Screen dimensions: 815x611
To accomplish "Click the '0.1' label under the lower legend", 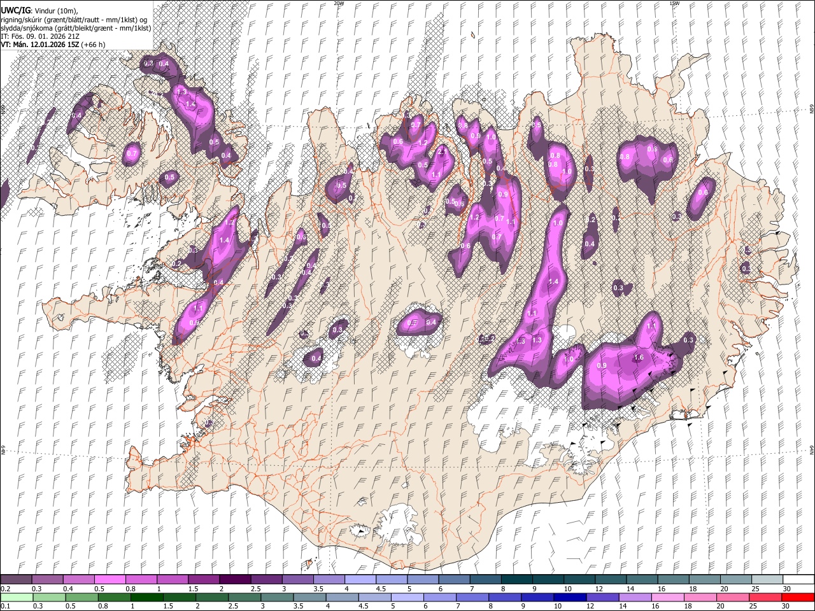I will point(6,607).
